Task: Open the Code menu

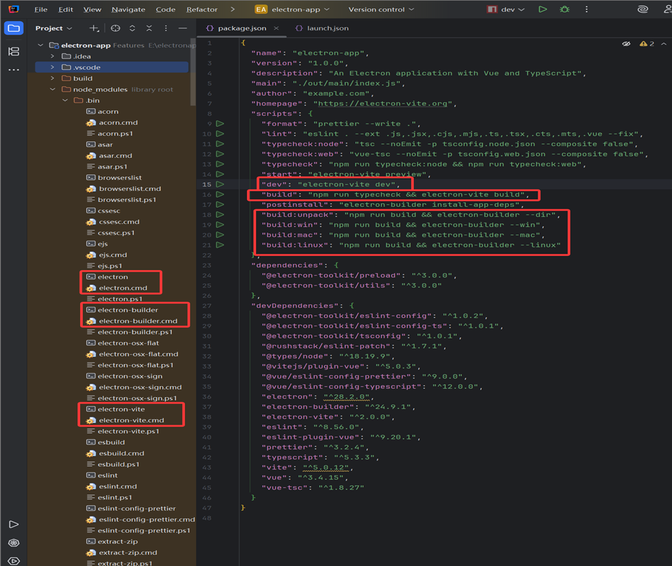Action: click(x=166, y=10)
